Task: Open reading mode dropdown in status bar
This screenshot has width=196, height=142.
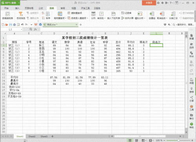Action: [x=146, y=140]
